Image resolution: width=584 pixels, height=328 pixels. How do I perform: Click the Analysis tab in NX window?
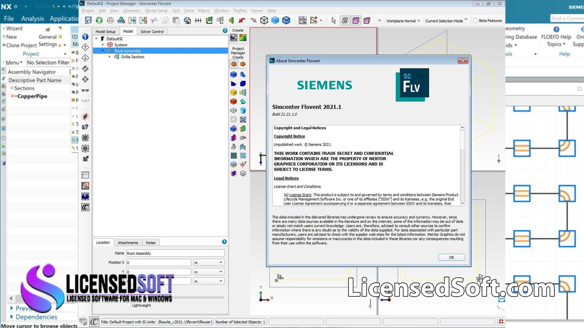[x=32, y=19]
